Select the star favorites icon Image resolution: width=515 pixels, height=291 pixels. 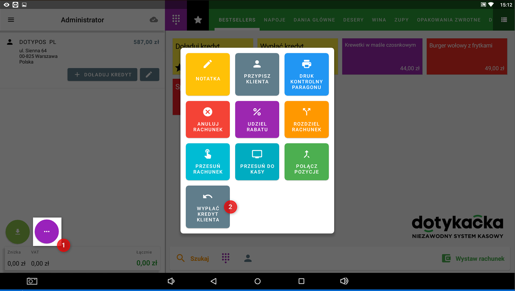[198, 20]
